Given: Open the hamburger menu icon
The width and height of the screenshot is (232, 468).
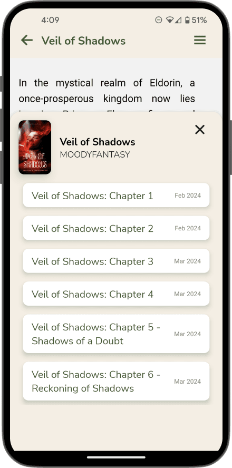Looking at the screenshot, I should pyautogui.click(x=200, y=40).
